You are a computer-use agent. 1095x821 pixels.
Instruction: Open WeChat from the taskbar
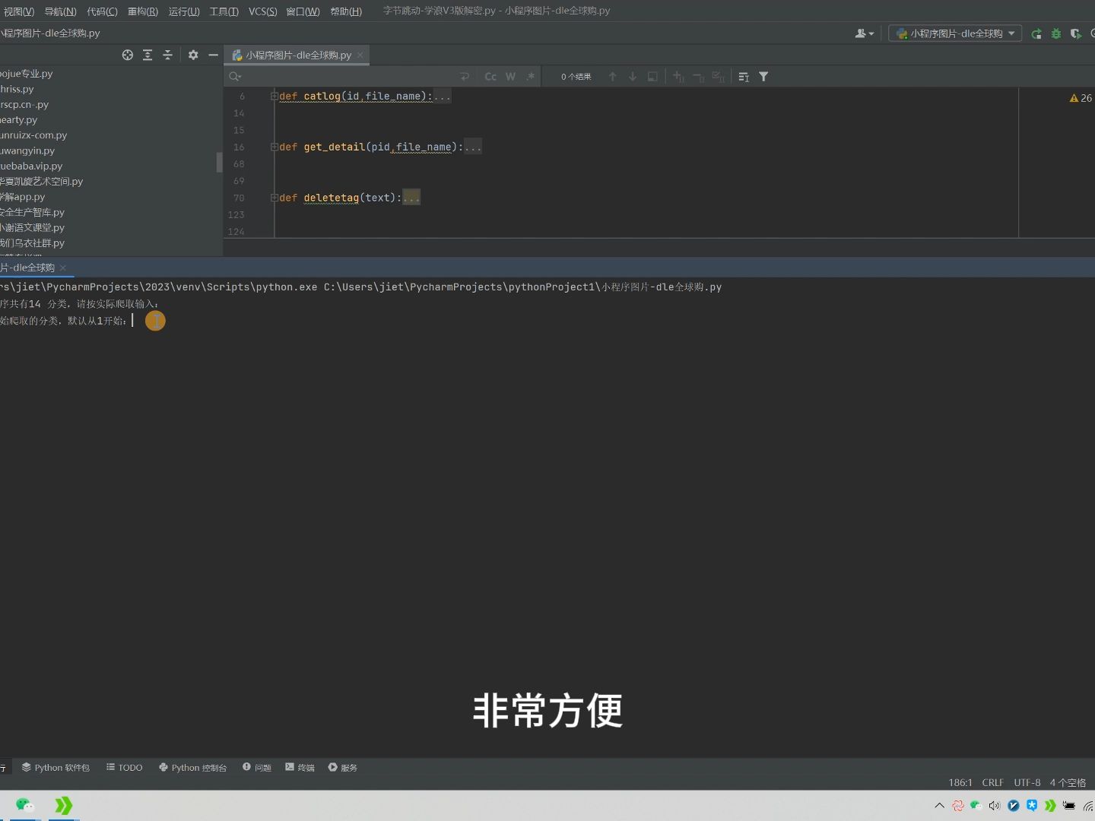[x=25, y=805]
